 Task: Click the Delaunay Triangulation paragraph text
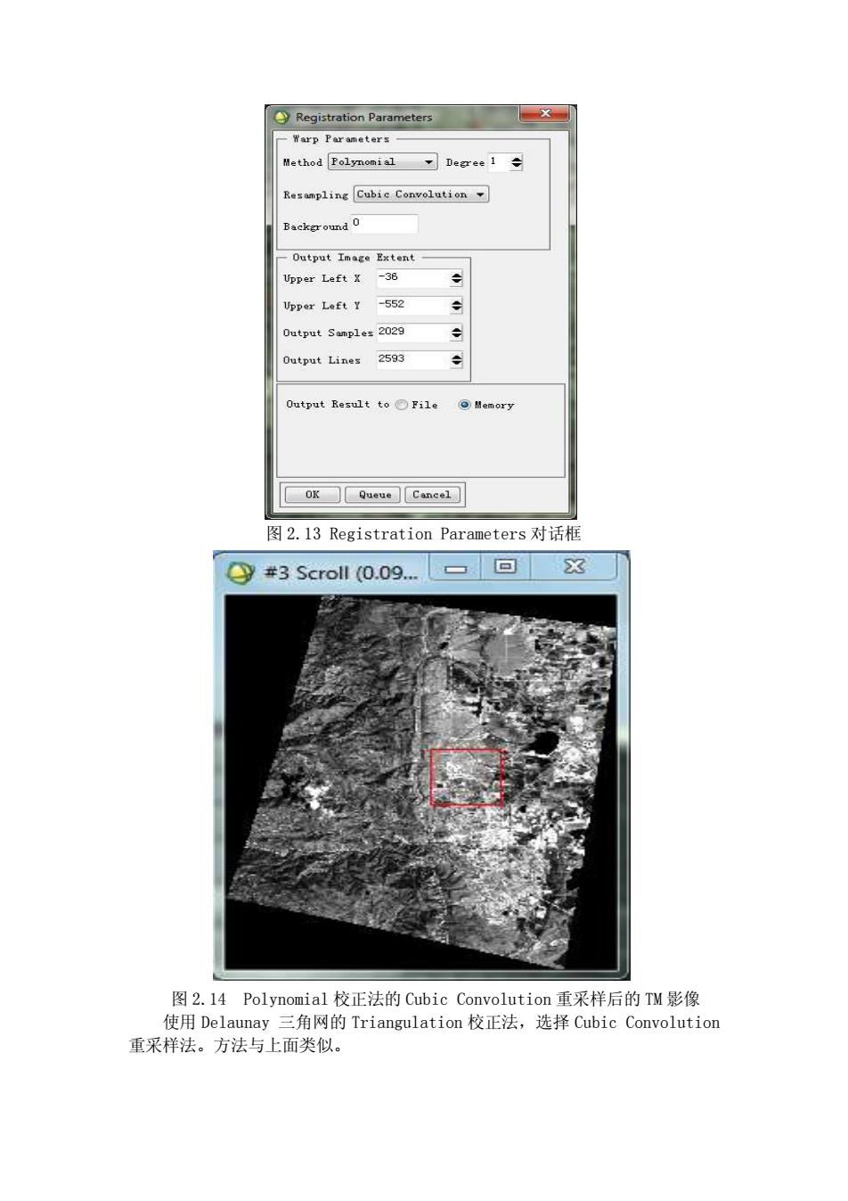[424, 1033]
